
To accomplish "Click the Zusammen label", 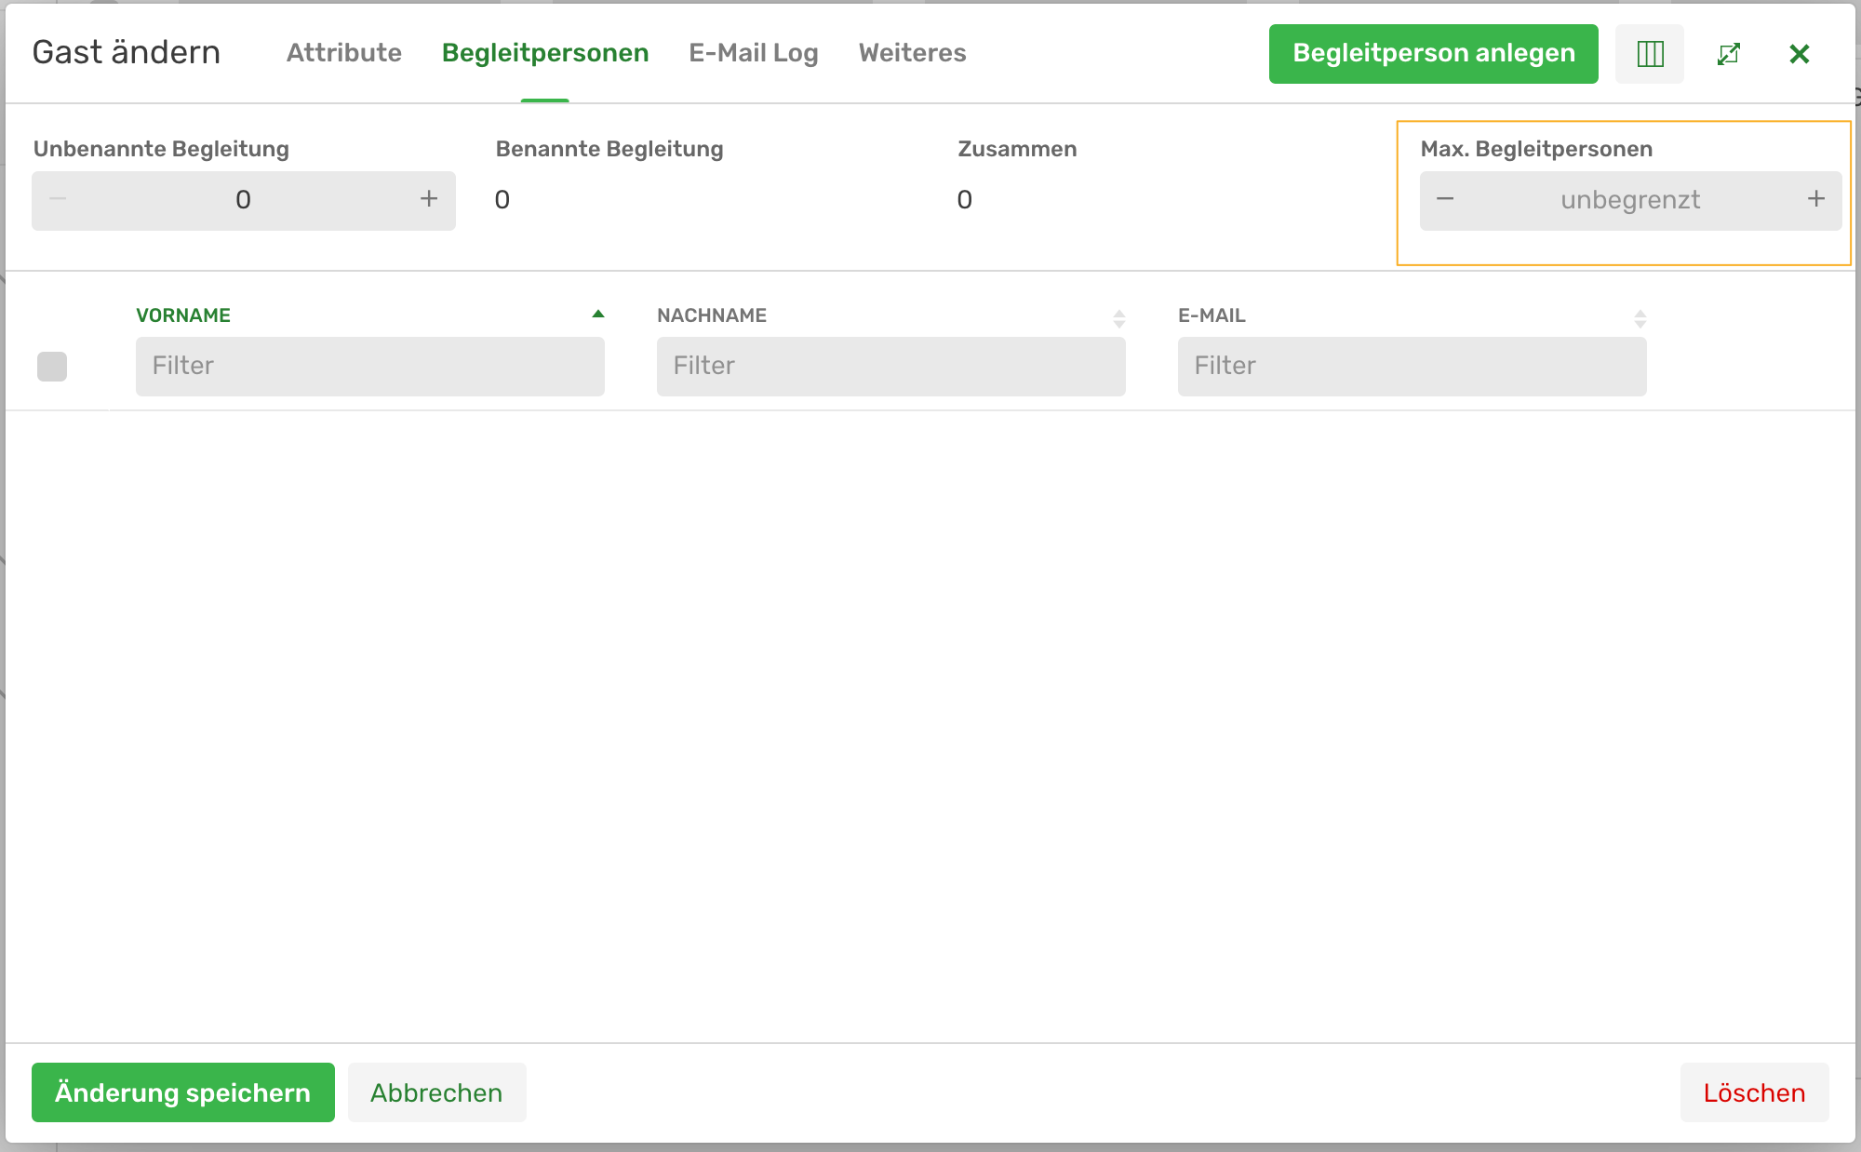I will [1017, 149].
